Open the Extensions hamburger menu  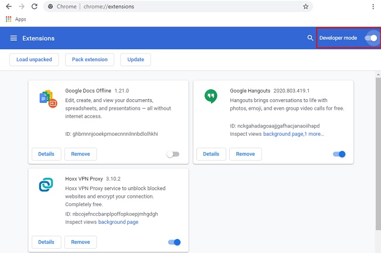(x=13, y=38)
